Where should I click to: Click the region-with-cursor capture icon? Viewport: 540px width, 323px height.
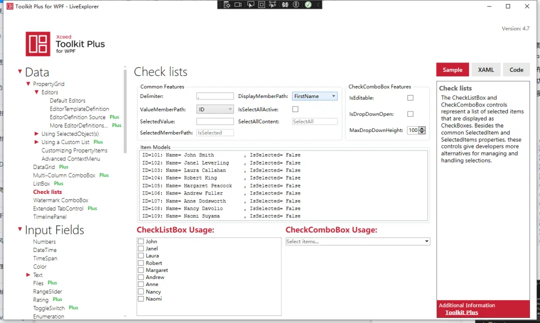click(x=273, y=4)
